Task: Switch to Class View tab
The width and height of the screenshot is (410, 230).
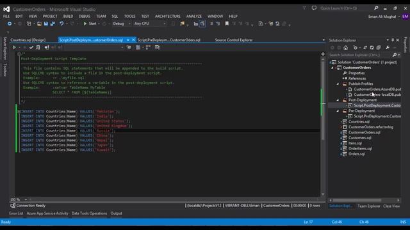Action: tap(391, 206)
